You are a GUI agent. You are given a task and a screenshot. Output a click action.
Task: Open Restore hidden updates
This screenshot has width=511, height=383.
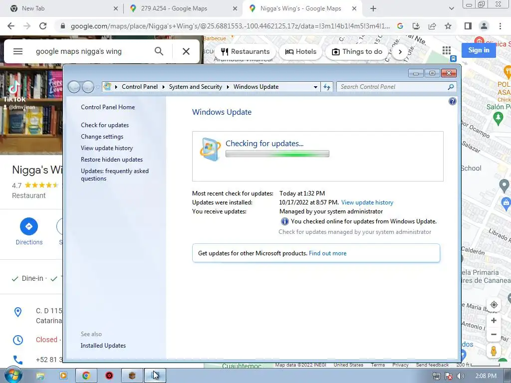[112, 160]
